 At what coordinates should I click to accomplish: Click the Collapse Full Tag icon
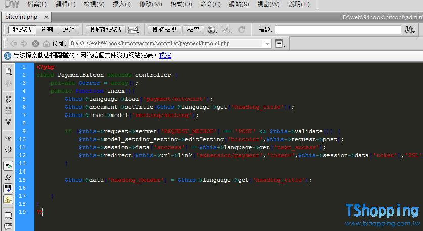click(8, 99)
